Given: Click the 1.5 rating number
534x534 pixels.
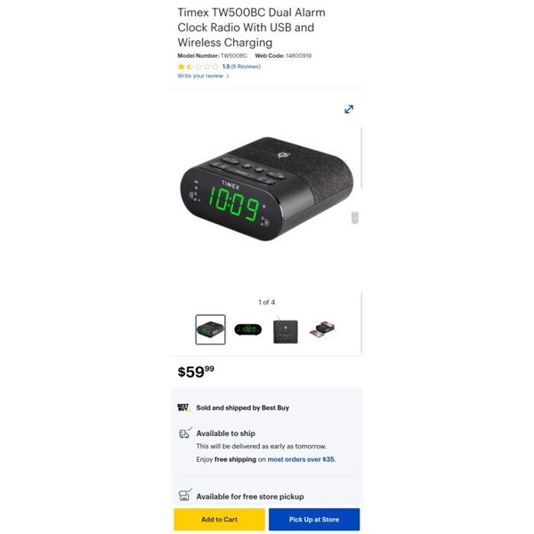Looking at the screenshot, I should pyautogui.click(x=226, y=67).
